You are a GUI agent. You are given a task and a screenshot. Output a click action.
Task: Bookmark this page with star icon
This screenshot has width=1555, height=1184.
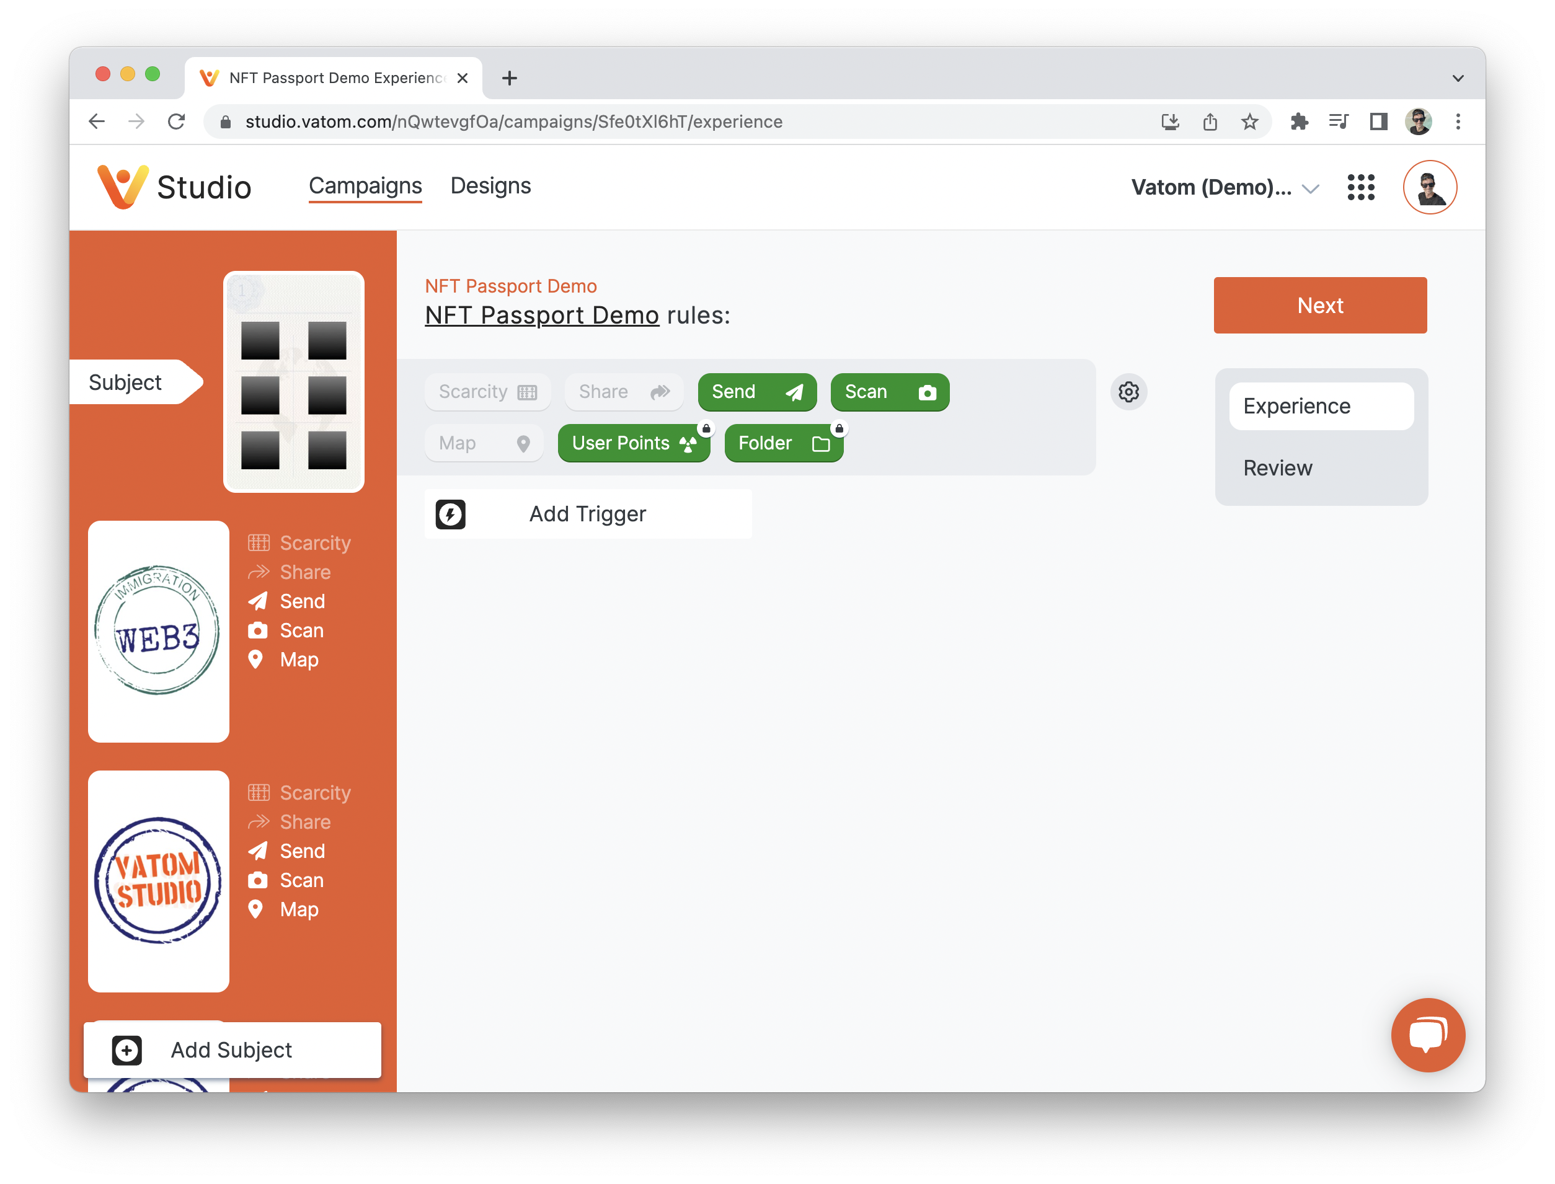pos(1249,121)
